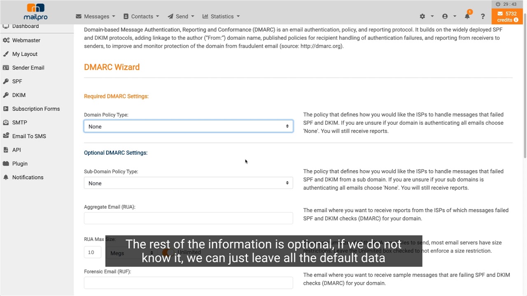This screenshot has width=527, height=296.
Task: Go to Subscription Forms in sidebar
Action: pyautogui.click(x=36, y=109)
